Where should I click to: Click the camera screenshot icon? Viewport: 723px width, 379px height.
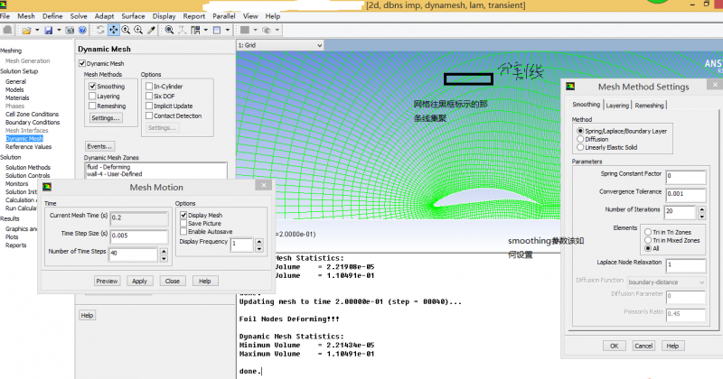click(x=68, y=31)
